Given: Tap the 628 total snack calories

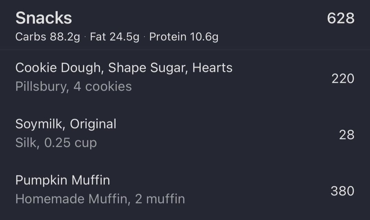Looking at the screenshot, I should tap(341, 18).
